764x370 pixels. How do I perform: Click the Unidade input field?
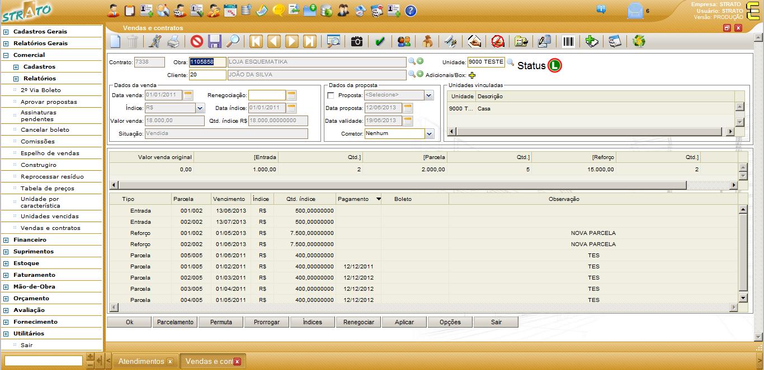(x=486, y=62)
